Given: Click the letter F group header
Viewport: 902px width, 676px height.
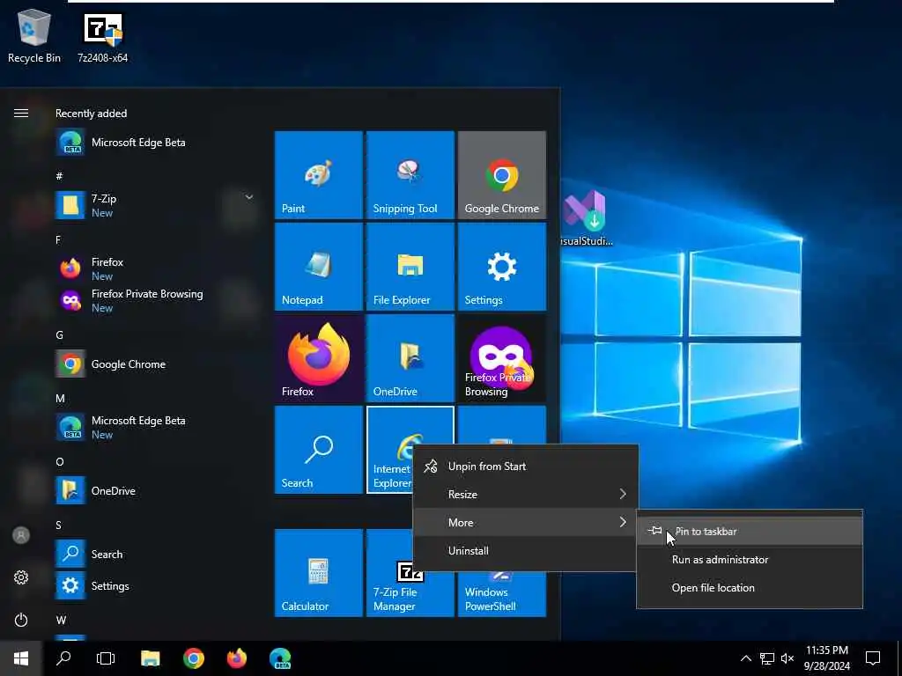Looking at the screenshot, I should pos(58,239).
